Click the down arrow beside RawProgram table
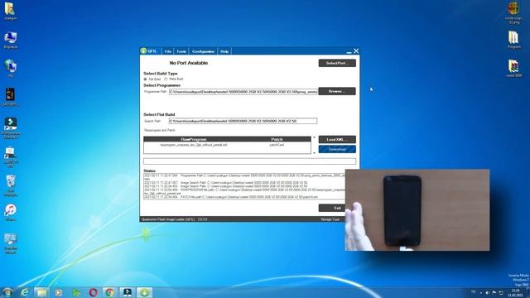This screenshot has height=298, width=530. [x=315, y=153]
